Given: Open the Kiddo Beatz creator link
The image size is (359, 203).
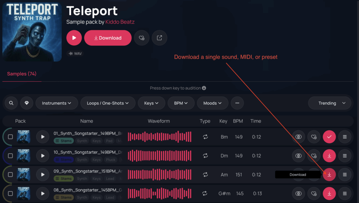Looking at the screenshot, I should 120,22.
